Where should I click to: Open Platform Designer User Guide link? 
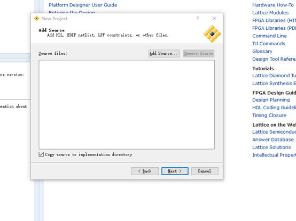[83, 5]
